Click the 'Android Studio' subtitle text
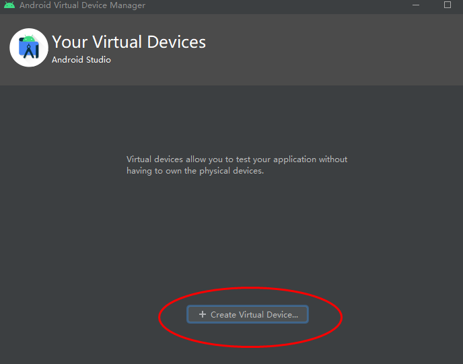Image resolution: width=463 pixels, height=364 pixels. (x=81, y=60)
